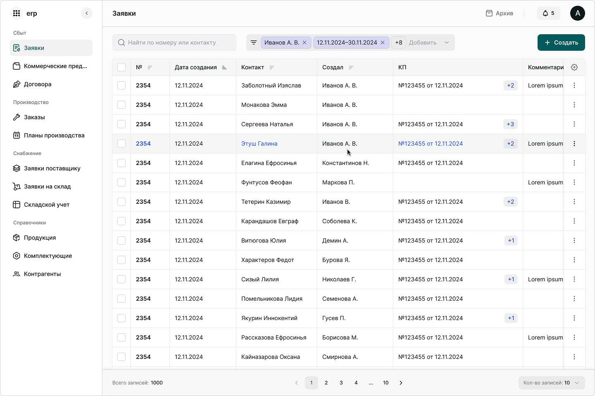This screenshot has width=595, height=396.
Task: Collapse the sidebar with the chevron button
Action: pyautogui.click(x=87, y=13)
